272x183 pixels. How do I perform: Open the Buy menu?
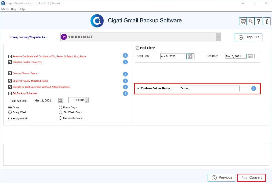(14, 9)
